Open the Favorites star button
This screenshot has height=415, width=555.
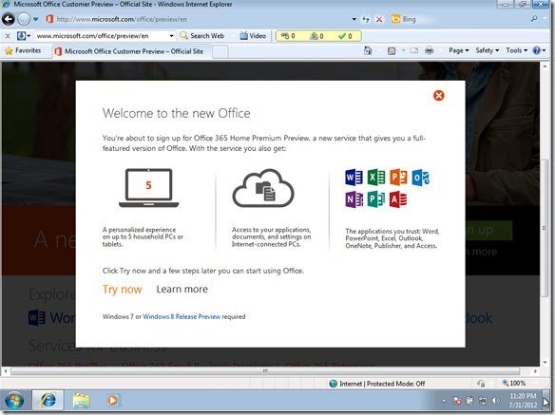[x=23, y=50]
